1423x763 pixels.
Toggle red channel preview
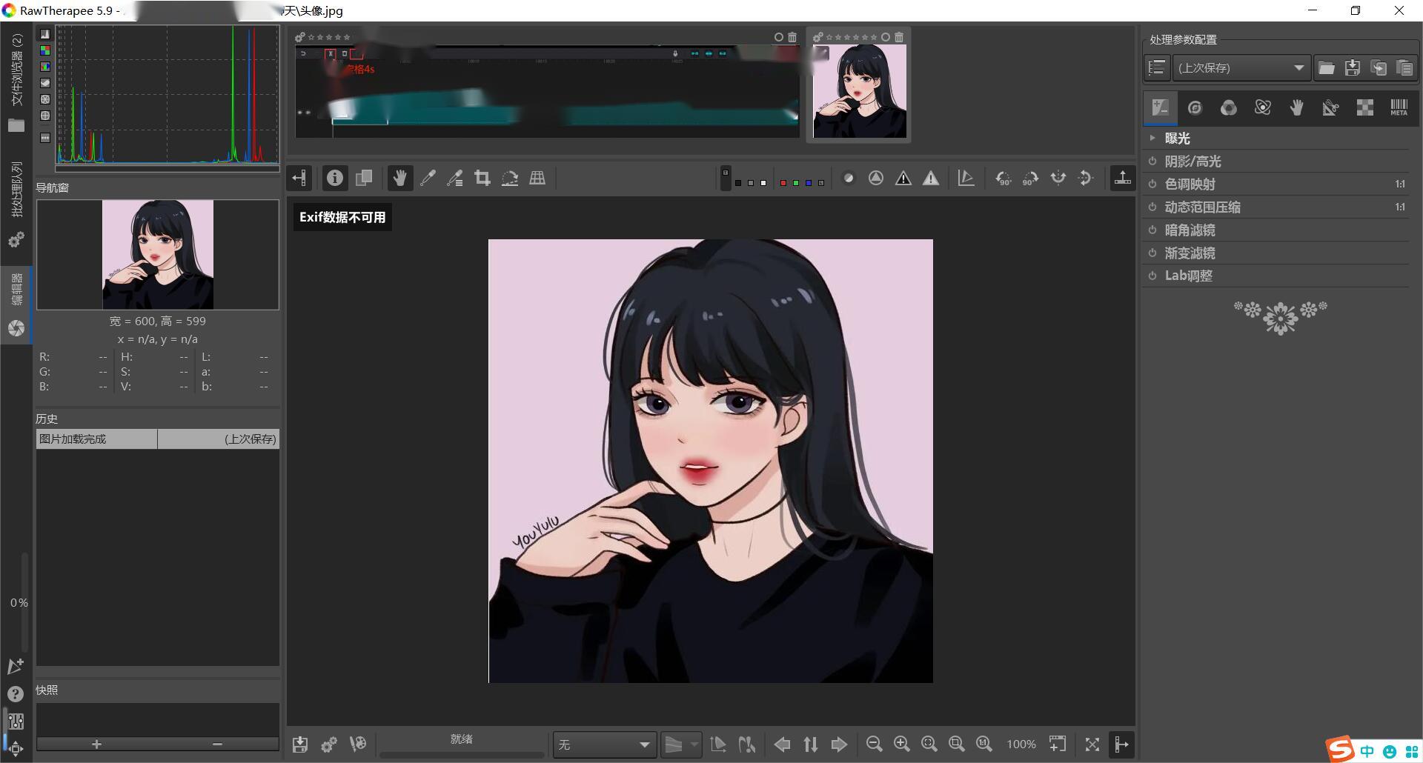click(783, 182)
